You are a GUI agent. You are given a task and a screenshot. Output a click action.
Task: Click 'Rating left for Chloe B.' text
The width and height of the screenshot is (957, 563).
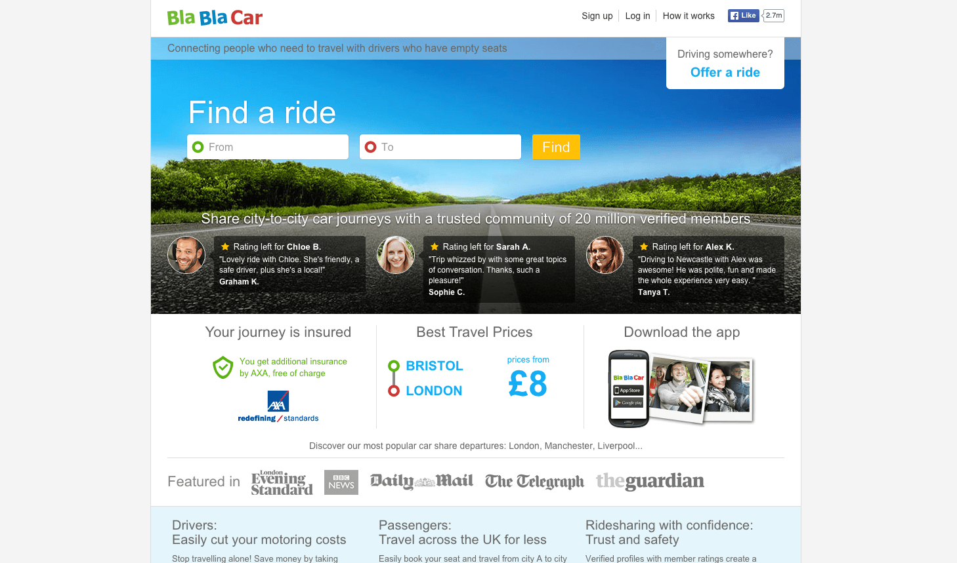pos(277,247)
